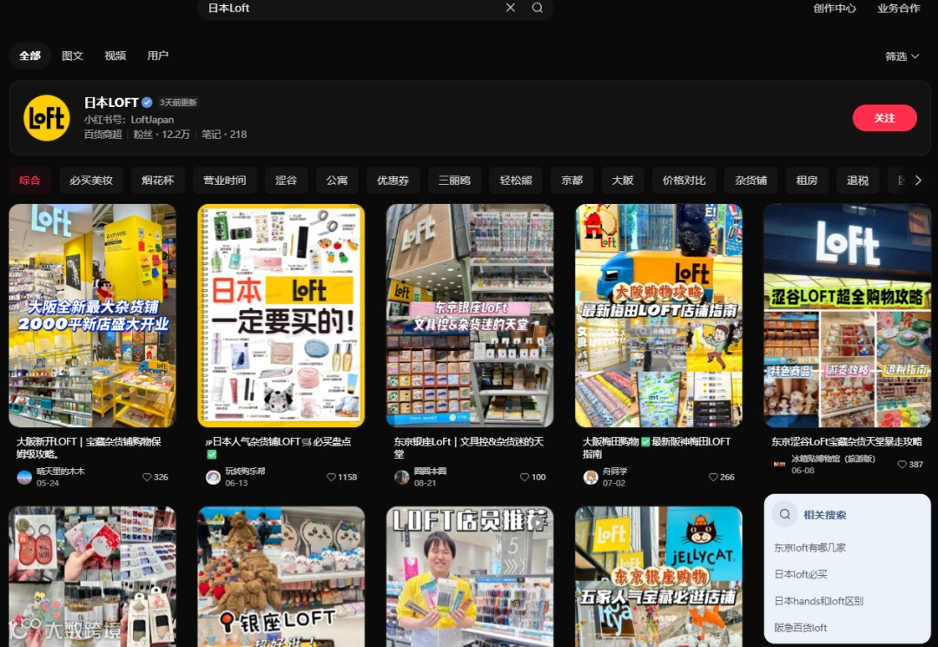This screenshot has height=647, width=938.
Task: Switch to the 用户 tab
Action: [158, 56]
